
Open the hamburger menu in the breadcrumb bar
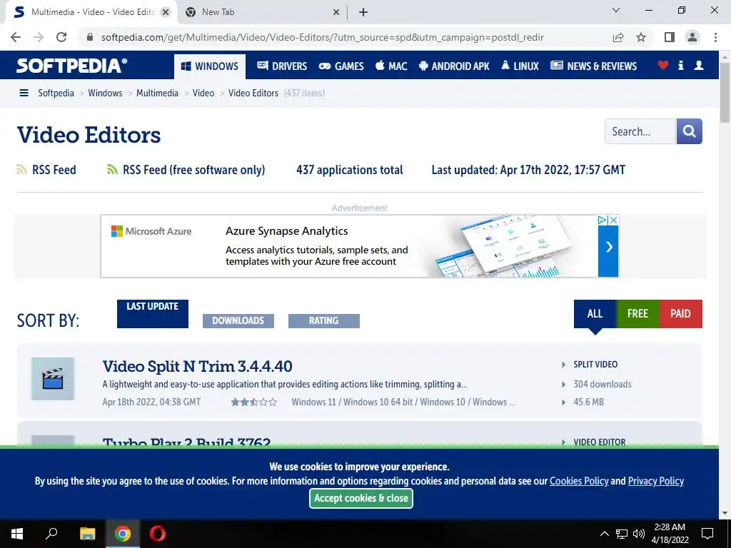[24, 93]
